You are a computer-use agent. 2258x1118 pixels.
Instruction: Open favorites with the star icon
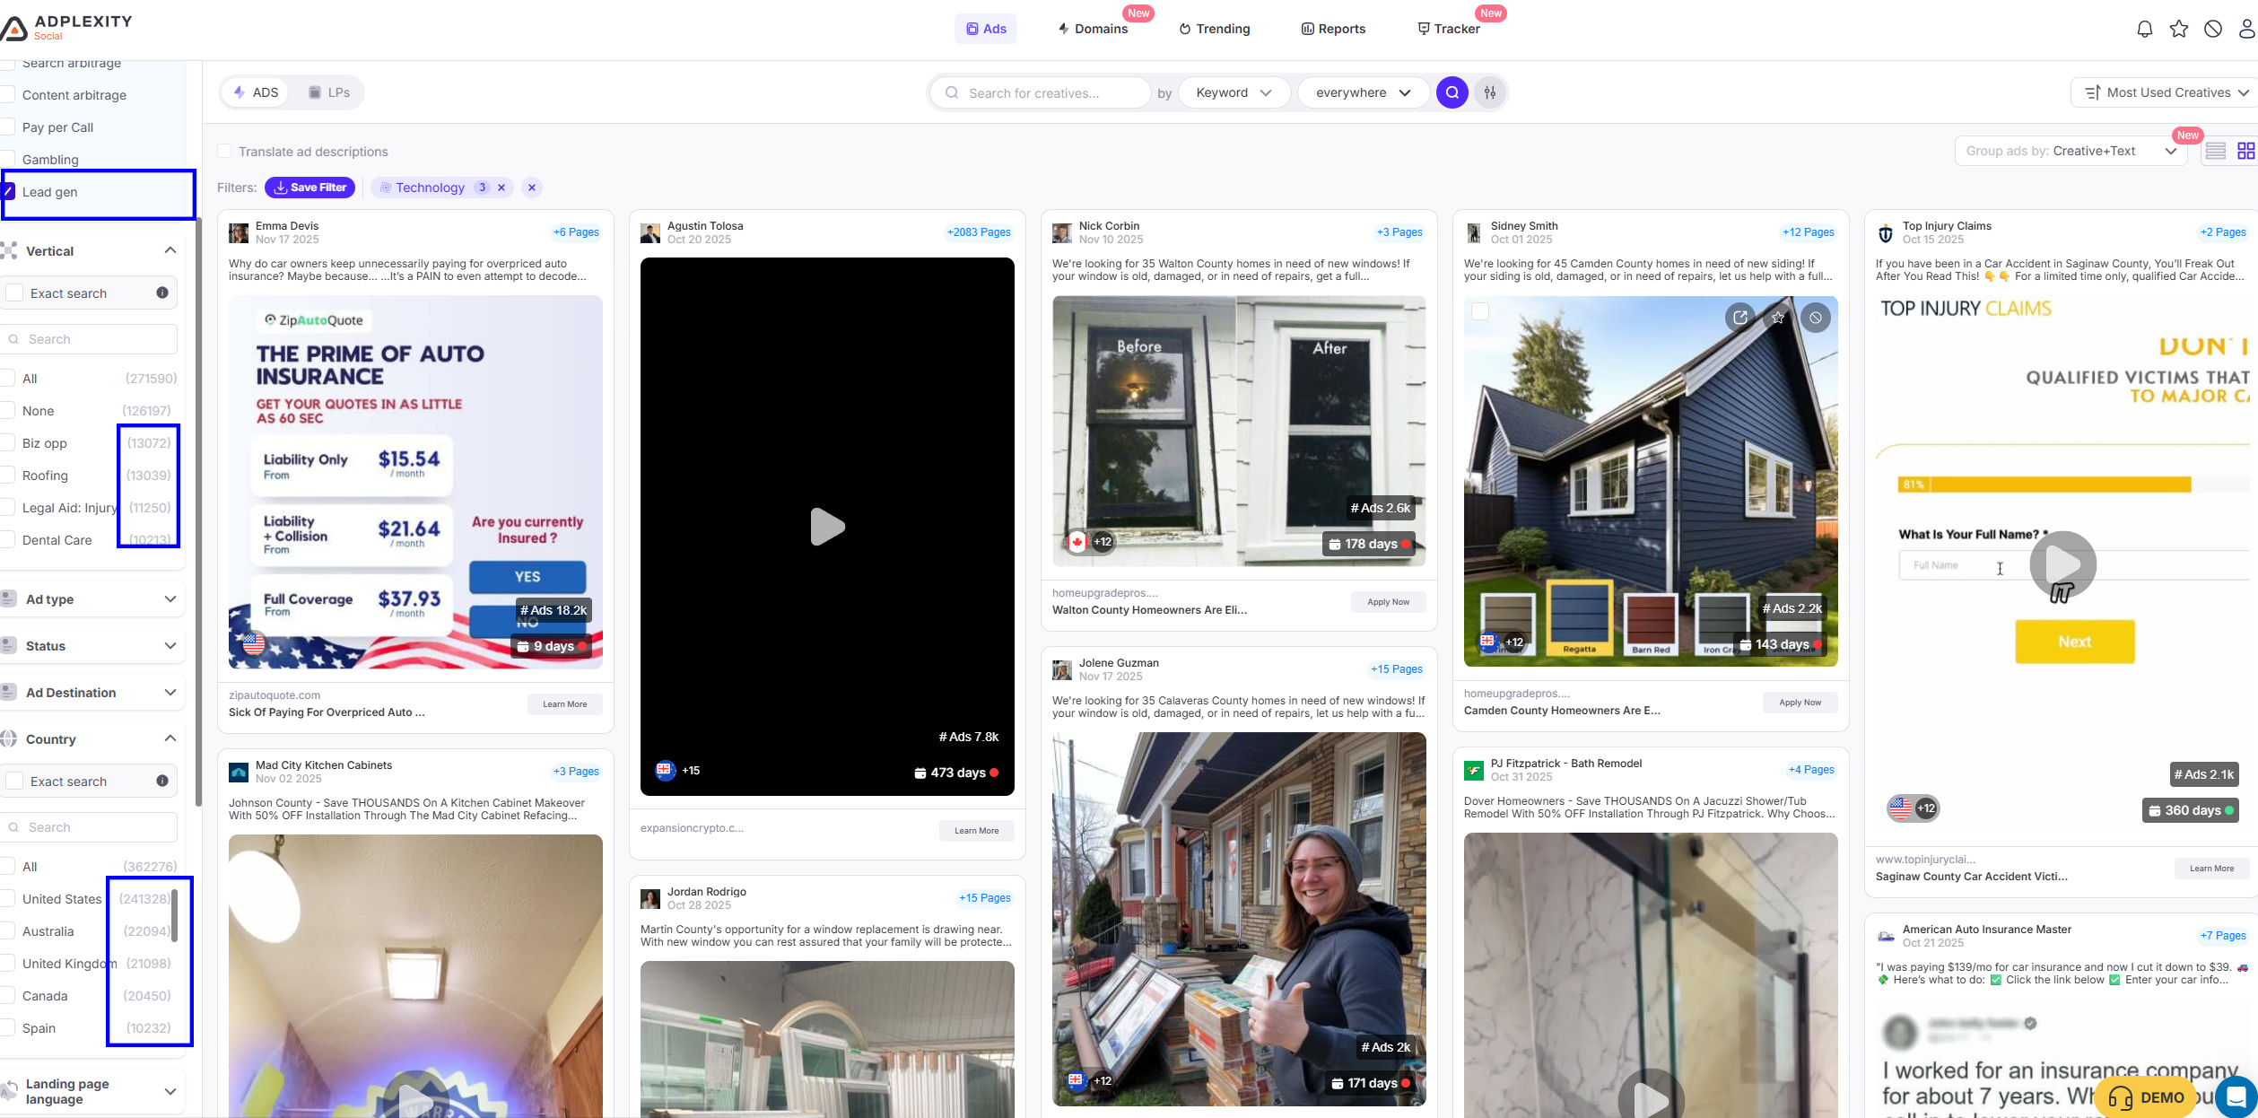(2178, 29)
